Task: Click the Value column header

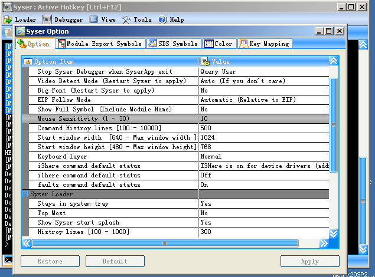Action: pos(264,61)
